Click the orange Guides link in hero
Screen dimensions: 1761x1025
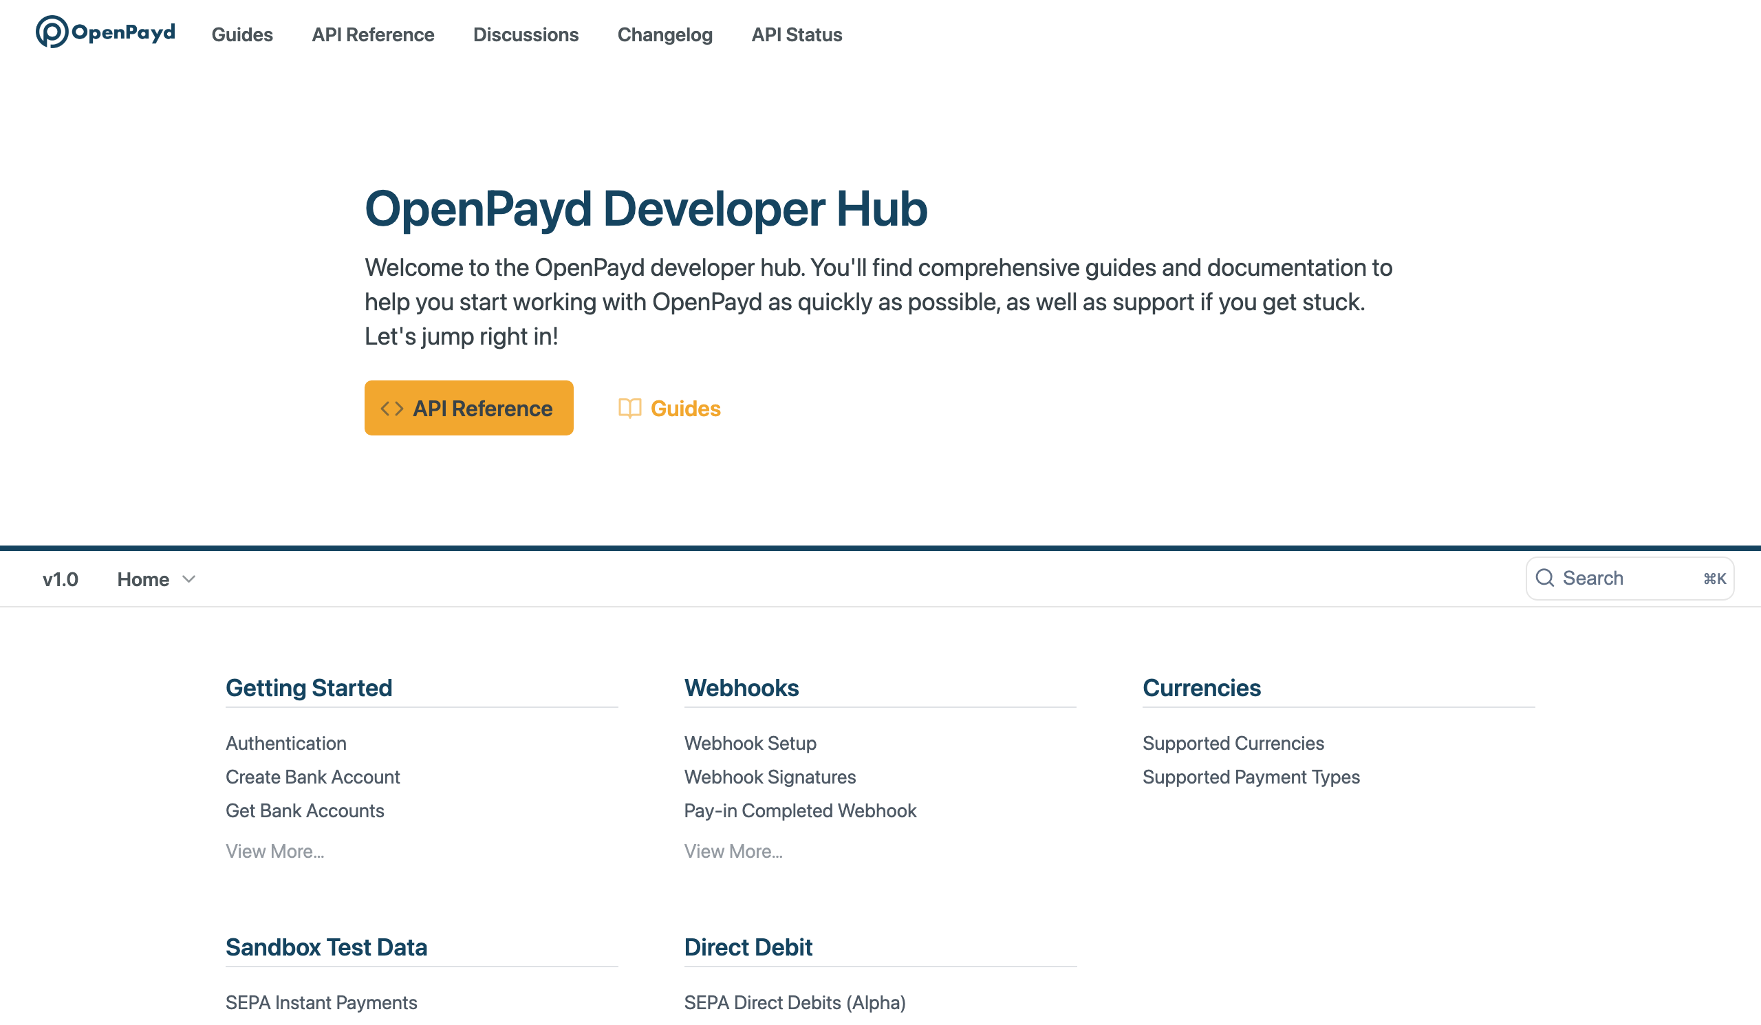coord(669,409)
